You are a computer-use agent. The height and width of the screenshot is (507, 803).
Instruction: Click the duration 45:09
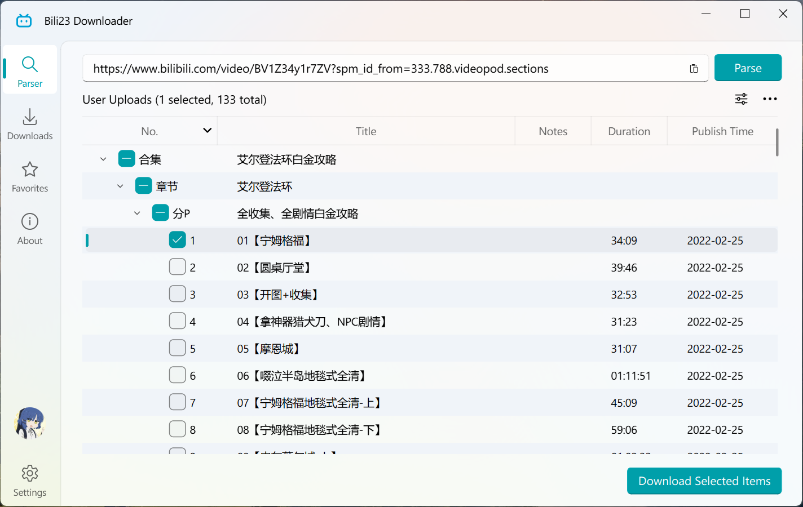click(624, 403)
